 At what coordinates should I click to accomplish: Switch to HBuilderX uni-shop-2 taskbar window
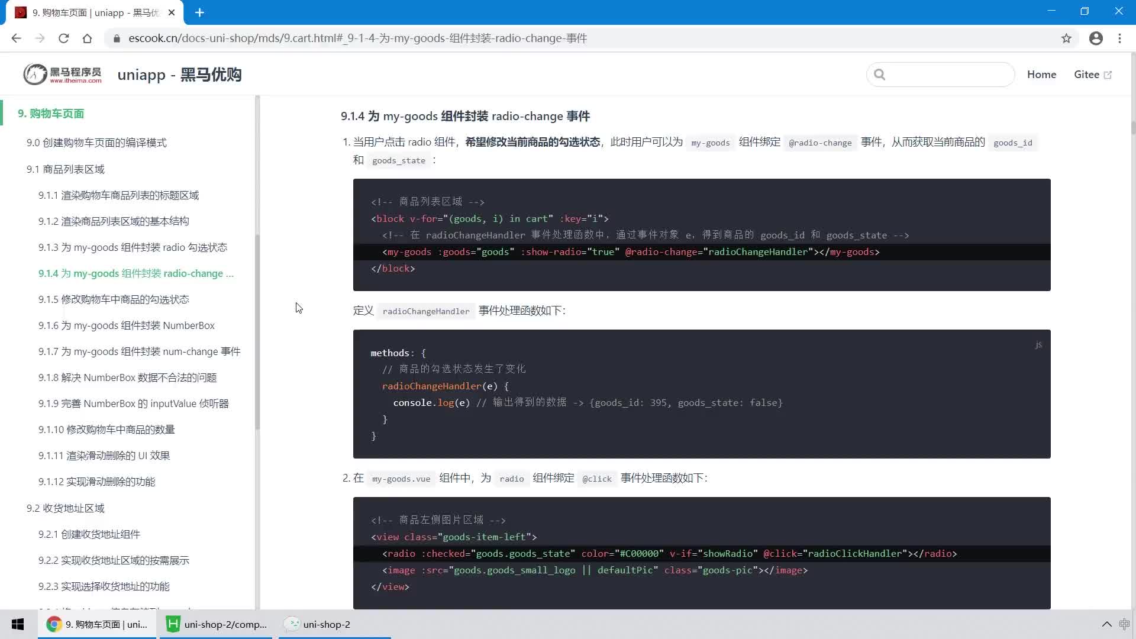(x=217, y=624)
